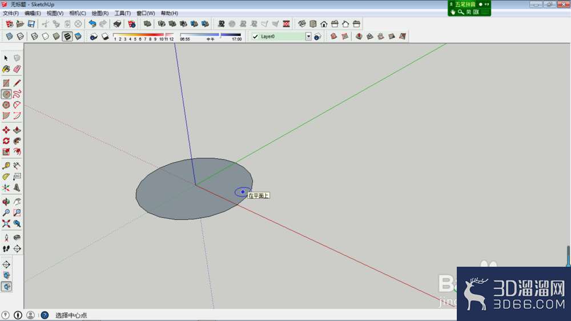Choose the Look Around eye tool

pos(17,238)
